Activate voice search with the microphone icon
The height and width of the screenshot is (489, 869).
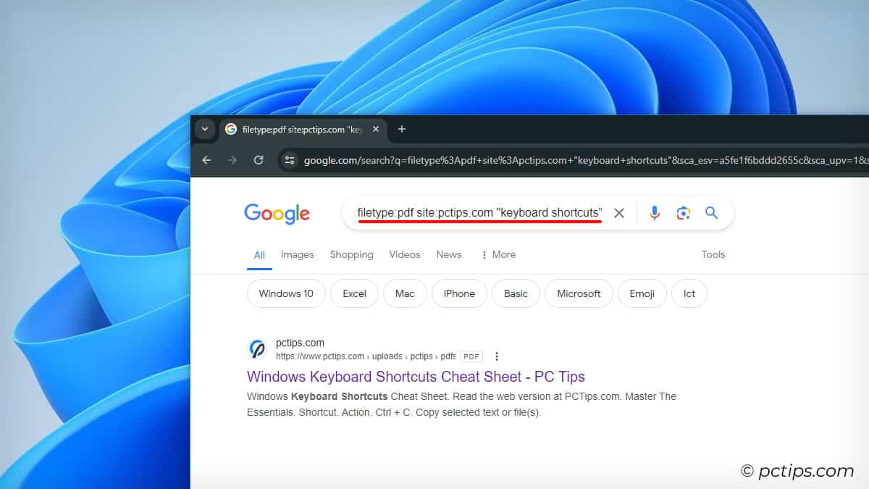(654, 212)
